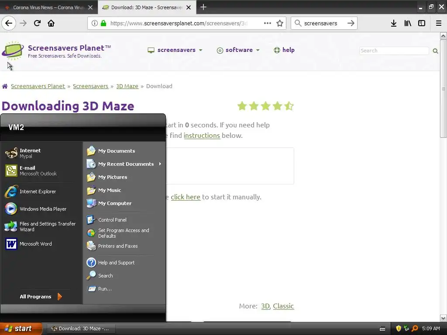Launch Mypal Internet from Start menu
Viewport: 447px width, 335px height.
click(42, 153)
